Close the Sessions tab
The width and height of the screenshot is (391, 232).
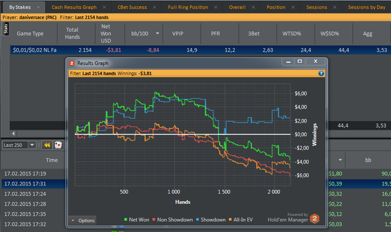click(x=335, y=7)
